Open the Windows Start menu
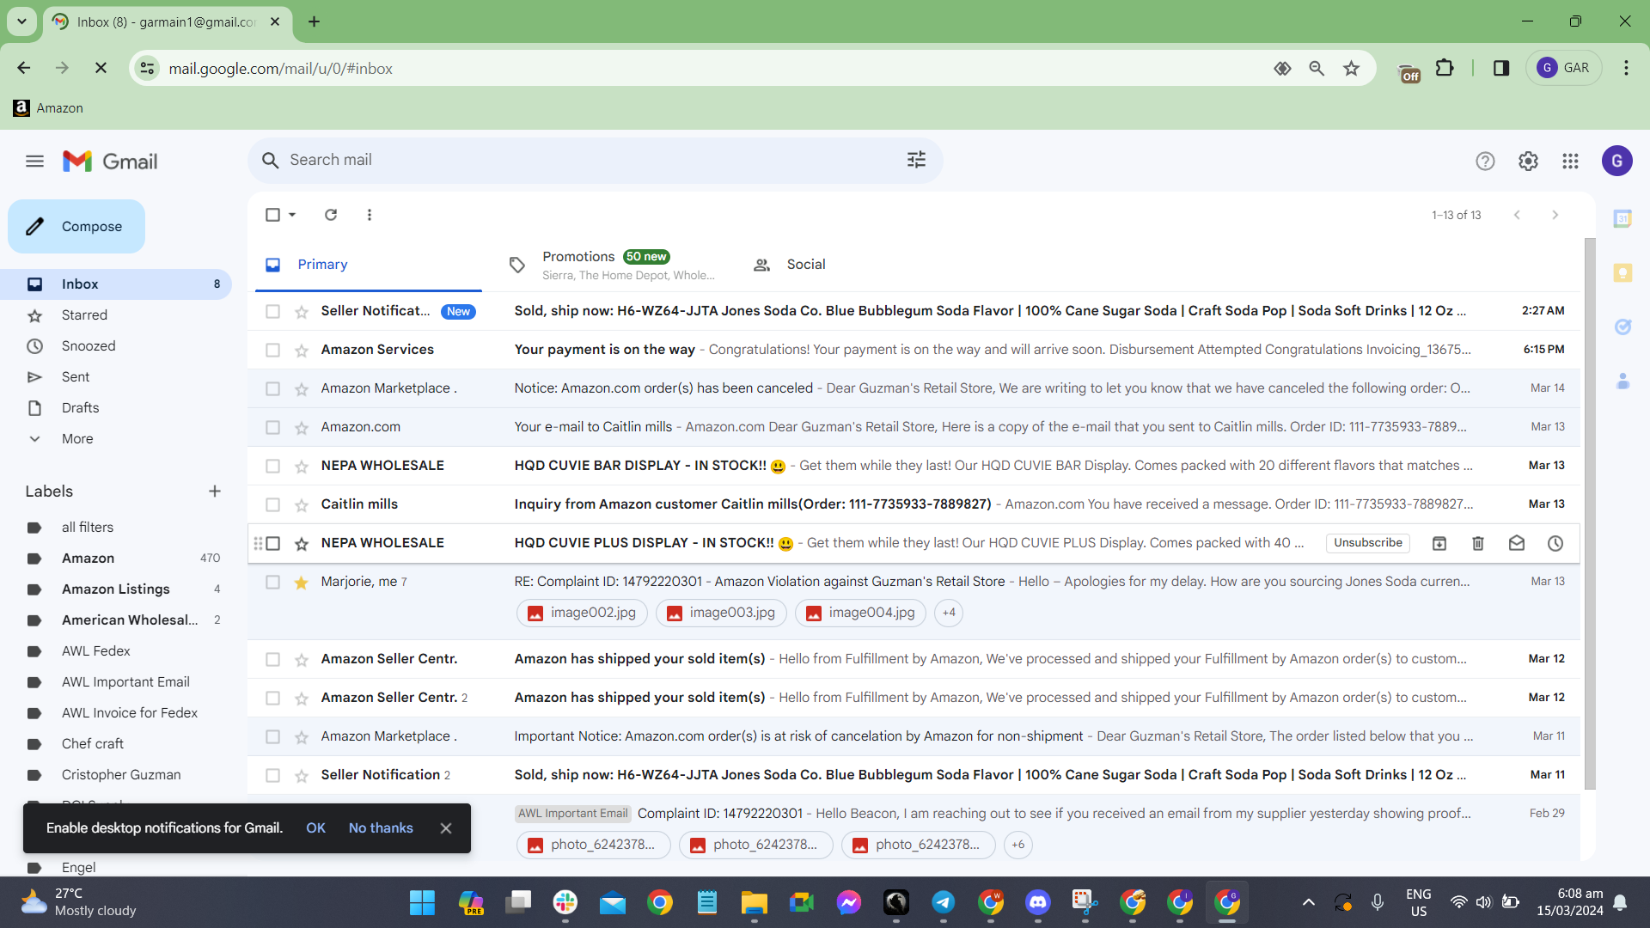Screen dimensions: 1650x928 click(422, 902)
